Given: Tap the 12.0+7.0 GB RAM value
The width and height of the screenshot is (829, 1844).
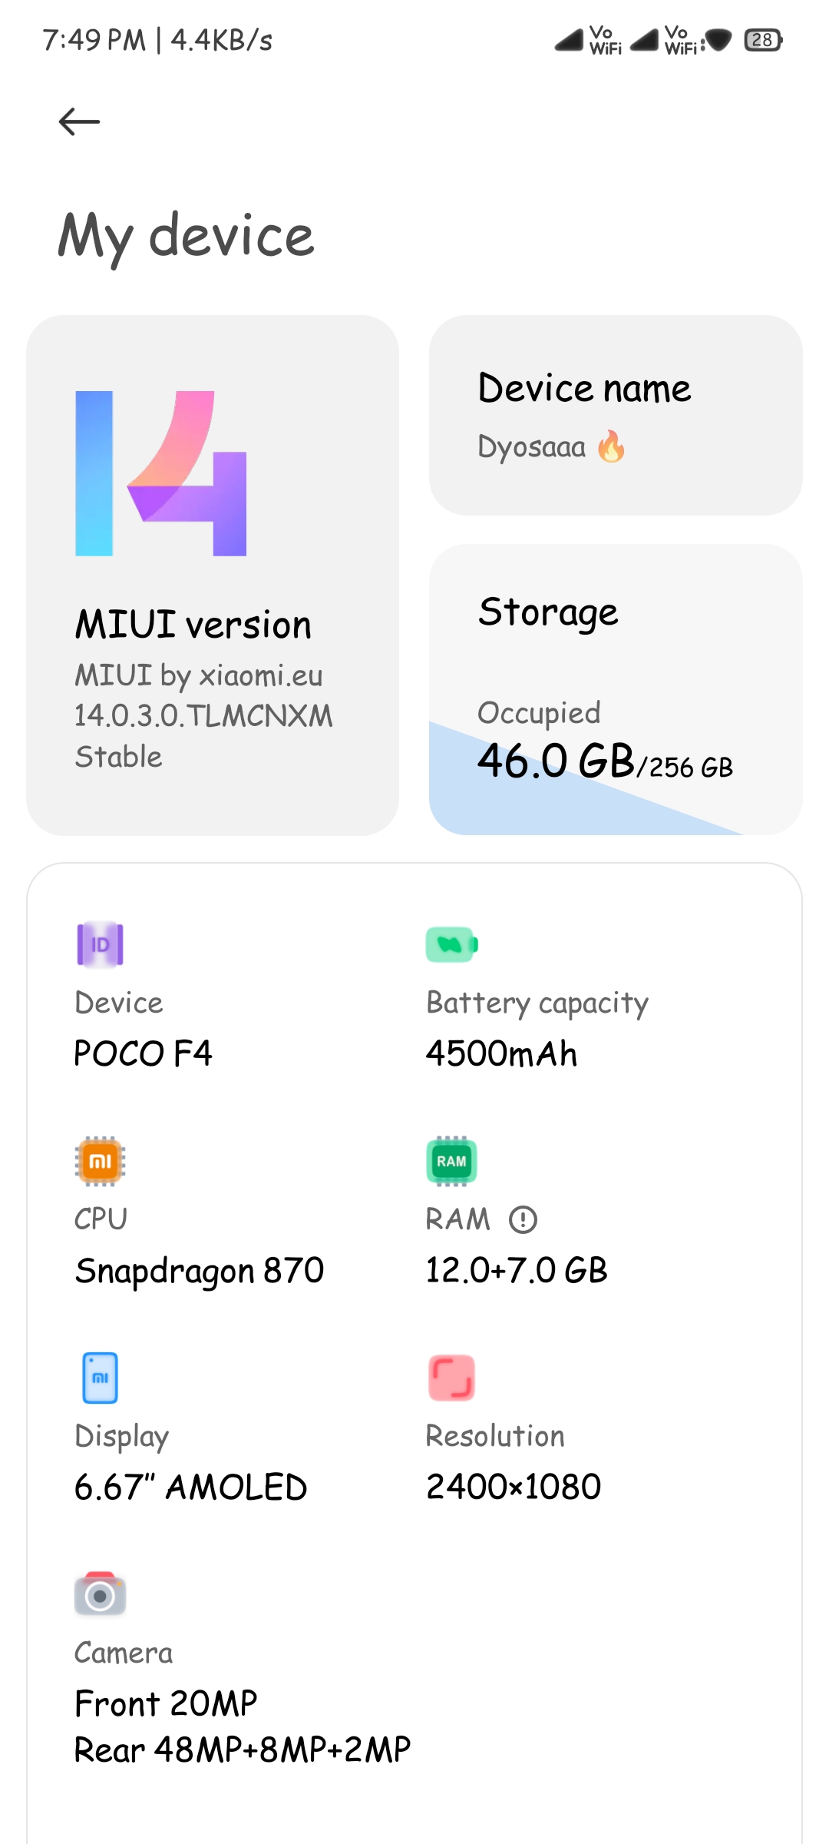Looking at the screenshot, I should [517, 1270].
